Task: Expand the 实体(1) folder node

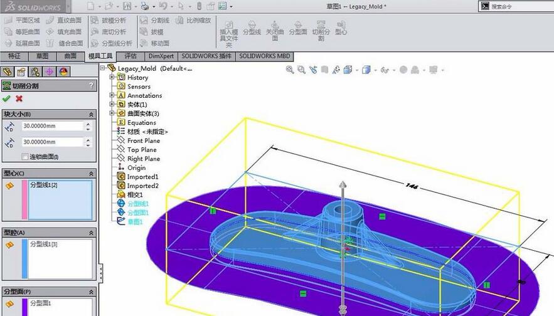Action: [112, 104]
